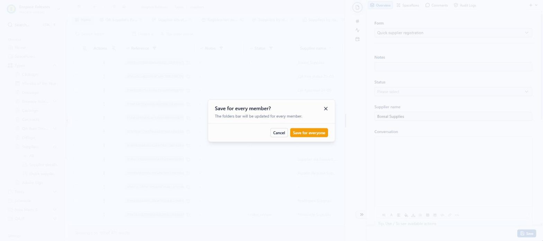Copy reference of Boreal Supplies row

(188, 63)
